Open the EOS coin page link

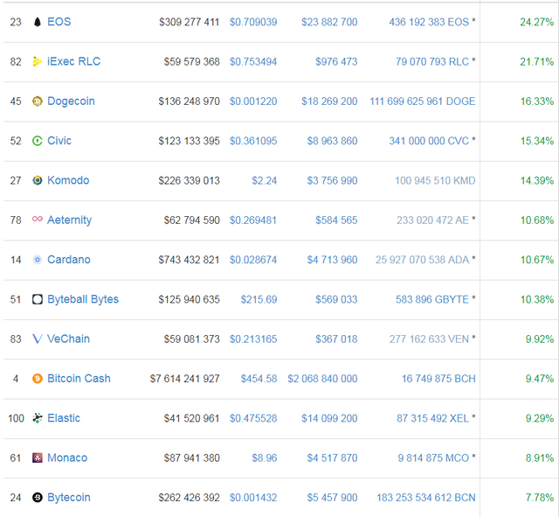coord(59,22)
